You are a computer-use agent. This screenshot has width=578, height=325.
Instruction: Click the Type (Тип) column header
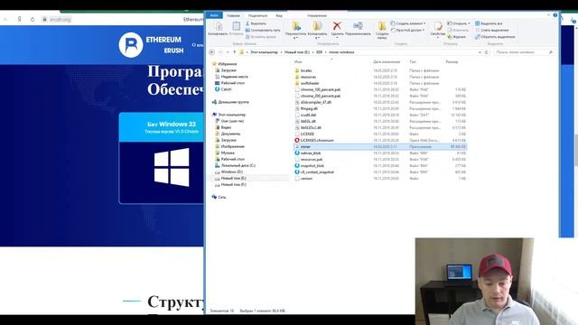(413, 62)
